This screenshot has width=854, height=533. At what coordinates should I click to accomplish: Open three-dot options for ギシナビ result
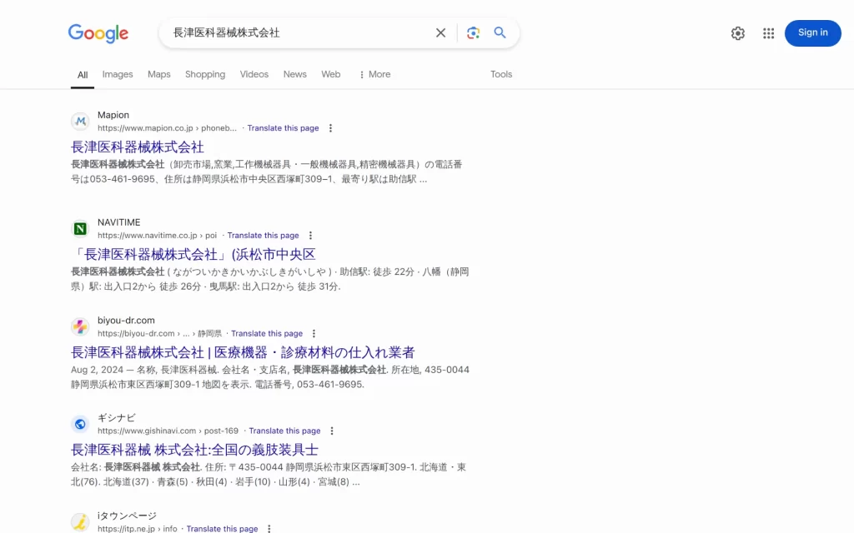pyautogui.click(x=331, y=431)
